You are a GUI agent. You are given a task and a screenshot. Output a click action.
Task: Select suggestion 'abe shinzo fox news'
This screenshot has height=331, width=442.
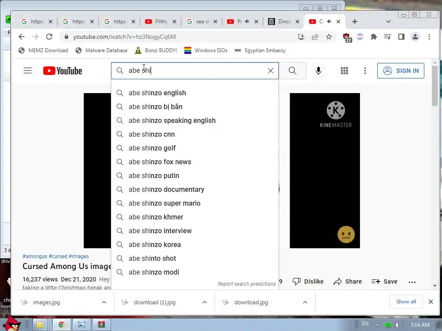195,162
